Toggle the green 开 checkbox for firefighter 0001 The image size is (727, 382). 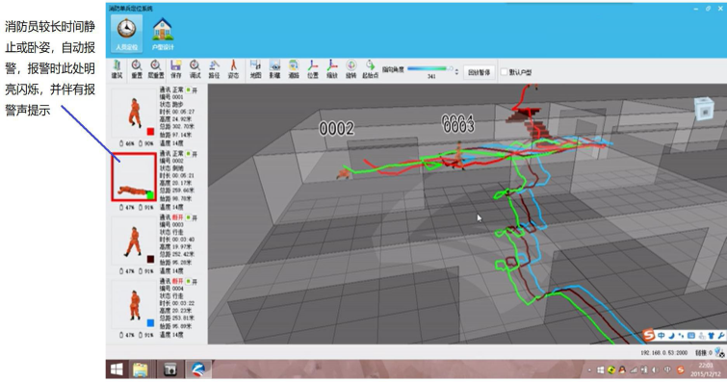(x=189, y=89)
